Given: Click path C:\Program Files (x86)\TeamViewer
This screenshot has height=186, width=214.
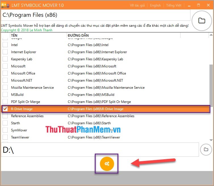Looking at the screenshot, I should point(94,137).
